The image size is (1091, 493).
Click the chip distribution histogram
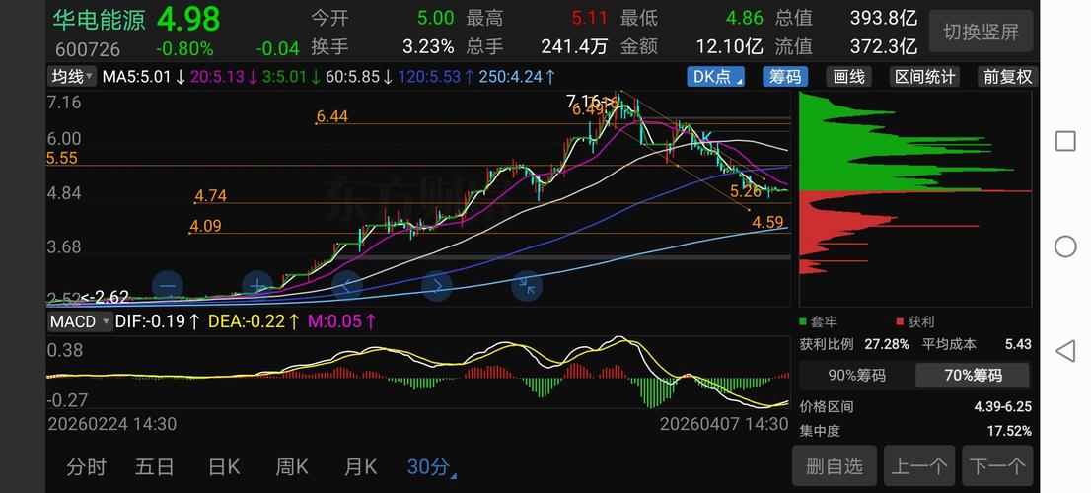915,198
